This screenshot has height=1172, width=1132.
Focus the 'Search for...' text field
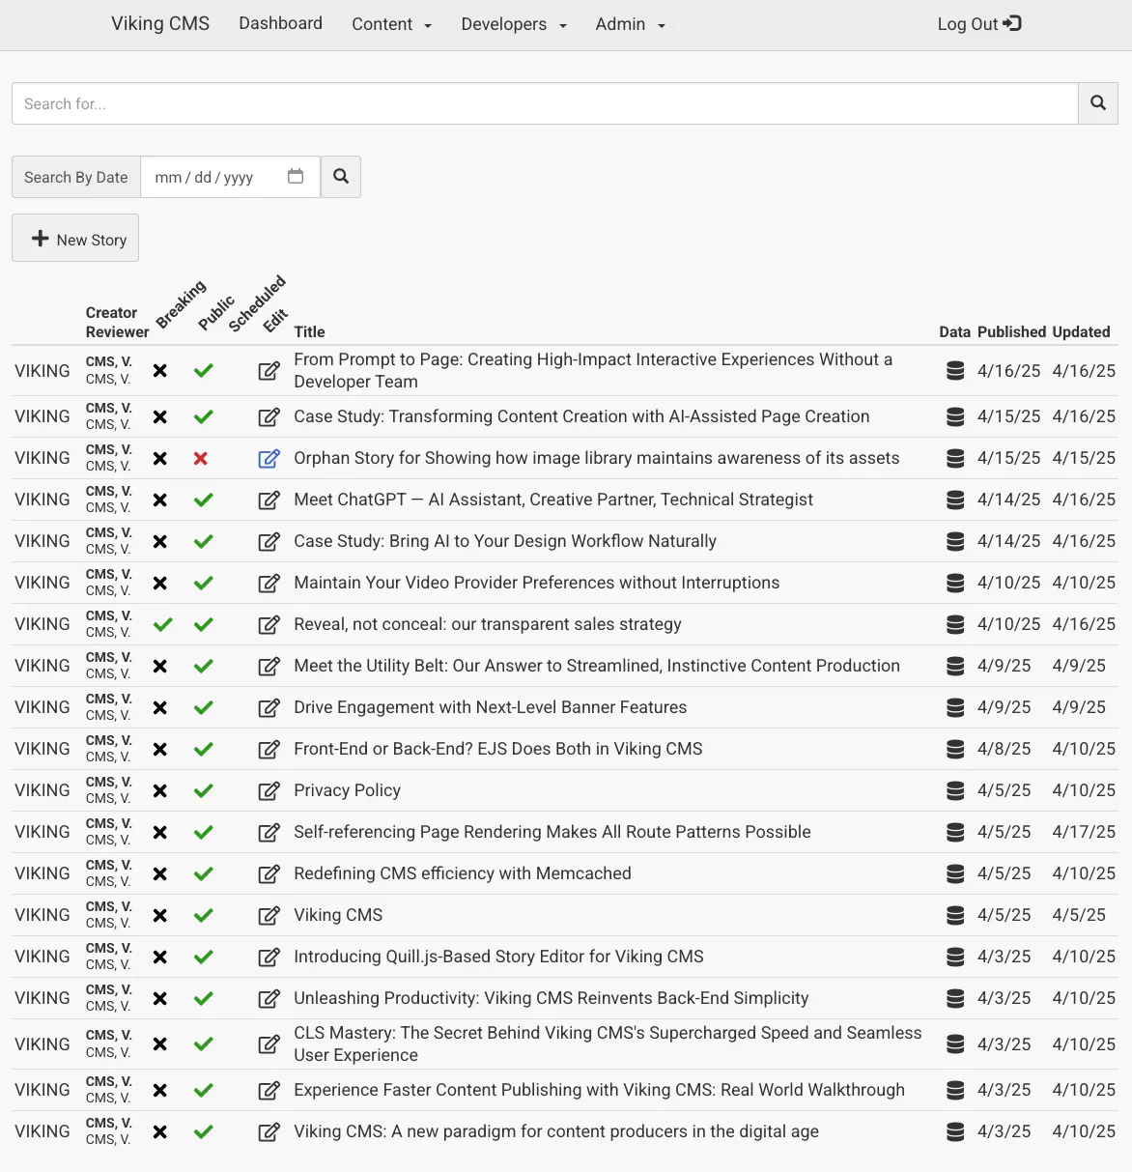(544, 103)
